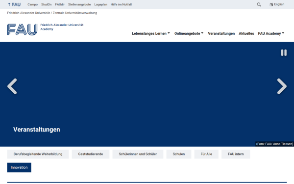Go to previous slide arrow
This screenshot has width=294, height=184.
(12, 86)
